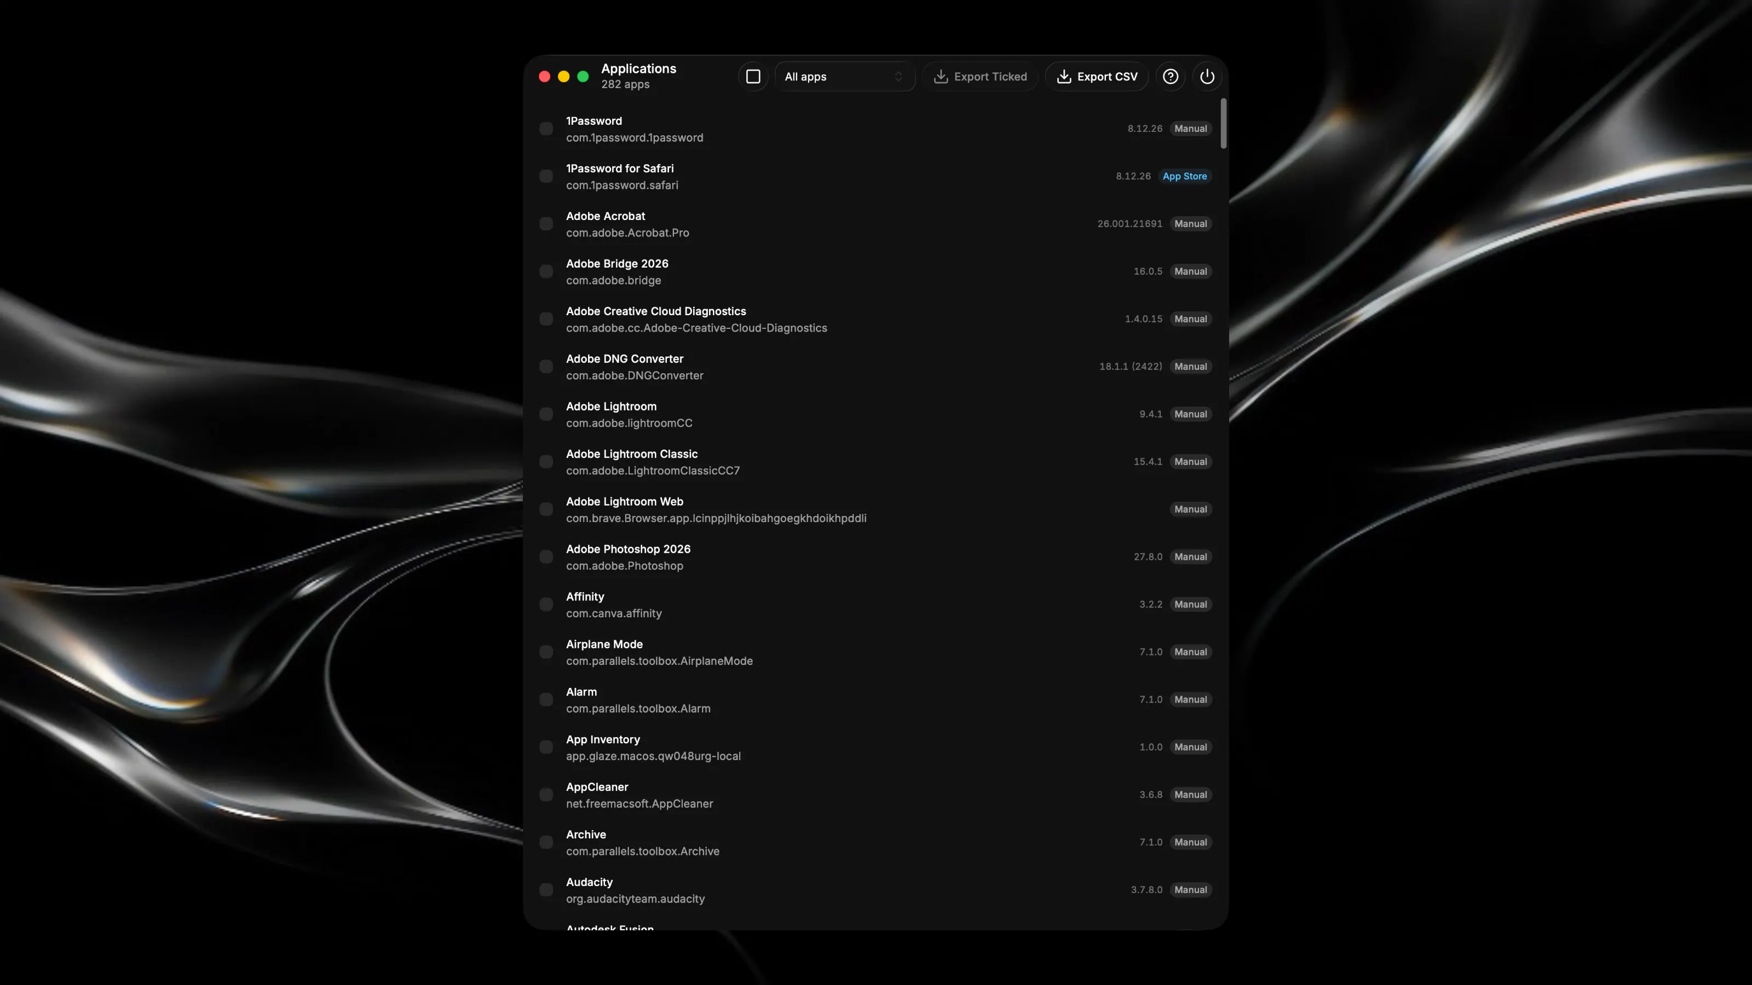The image size is (1752, 985).
Task: Tick the Adobe Photoshop 2026 checkbox
Action: click(546, 557)
